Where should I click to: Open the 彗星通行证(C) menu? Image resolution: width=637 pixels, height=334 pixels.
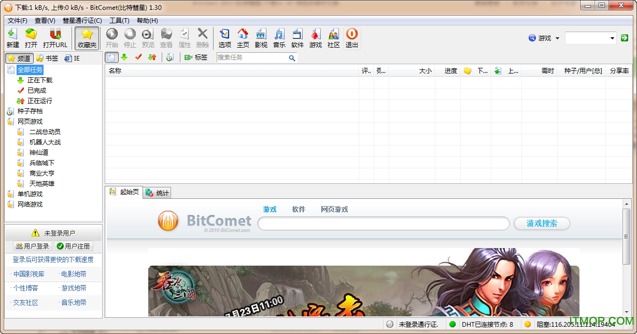click(x=82, y=21)
